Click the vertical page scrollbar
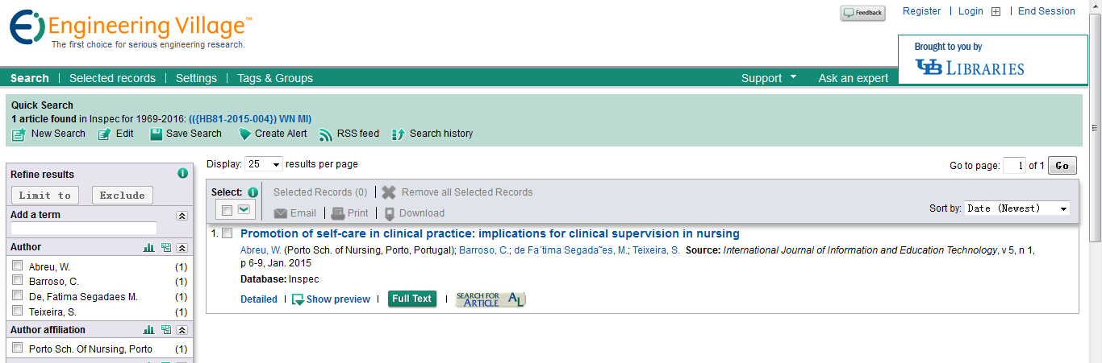This screenshot has height=363, width=1102. (1096, 181)
